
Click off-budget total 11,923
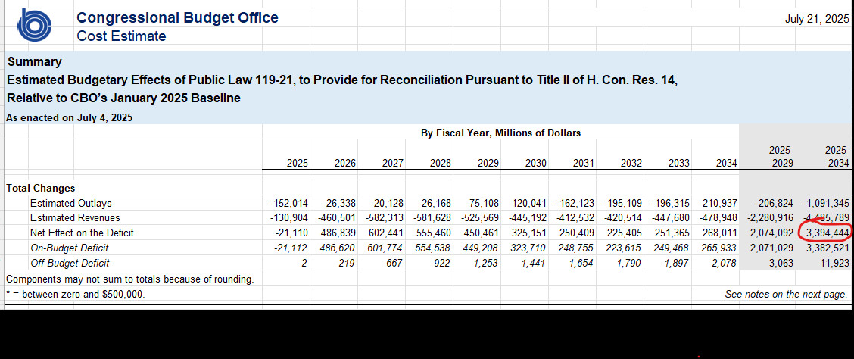[x=835, y=263]
